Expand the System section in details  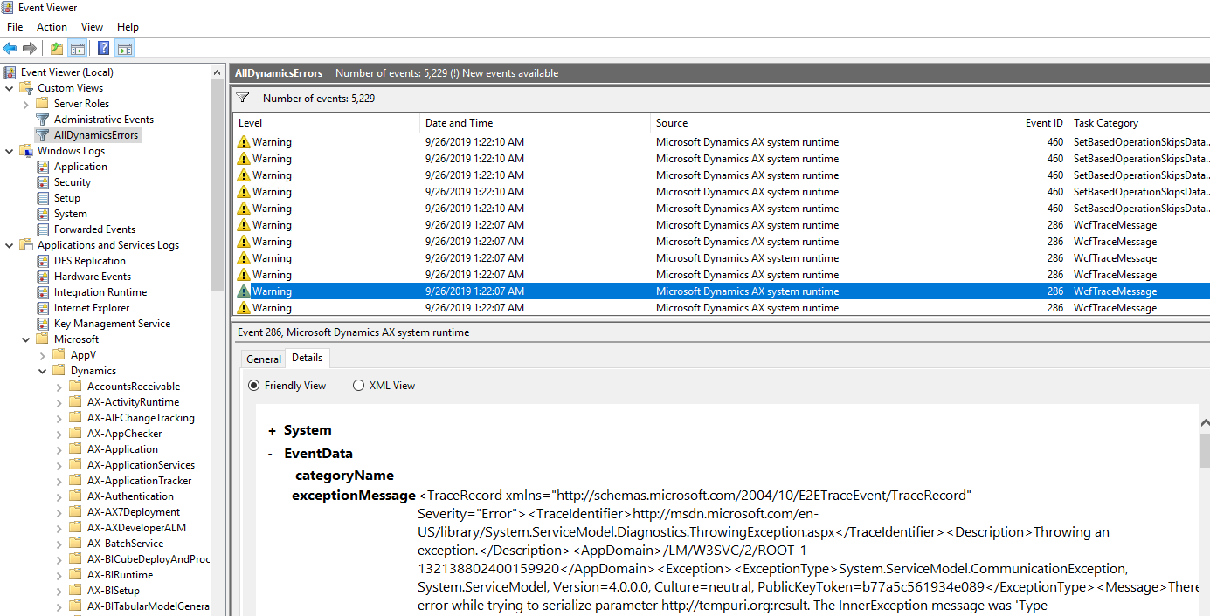pyautogui.click(x=273, y=430)
